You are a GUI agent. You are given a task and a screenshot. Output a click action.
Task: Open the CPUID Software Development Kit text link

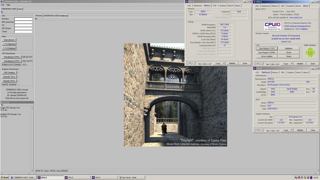coord(297,26)
